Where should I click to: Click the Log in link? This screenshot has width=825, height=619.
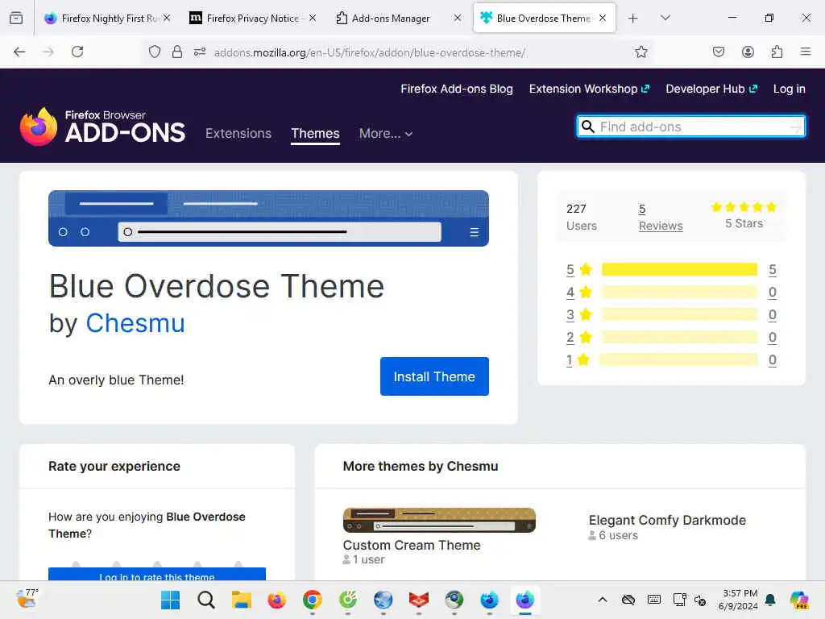click(789, 89)
